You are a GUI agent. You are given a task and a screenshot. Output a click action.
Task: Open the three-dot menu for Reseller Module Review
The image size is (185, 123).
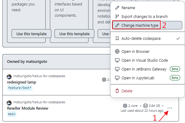point(170,108)
